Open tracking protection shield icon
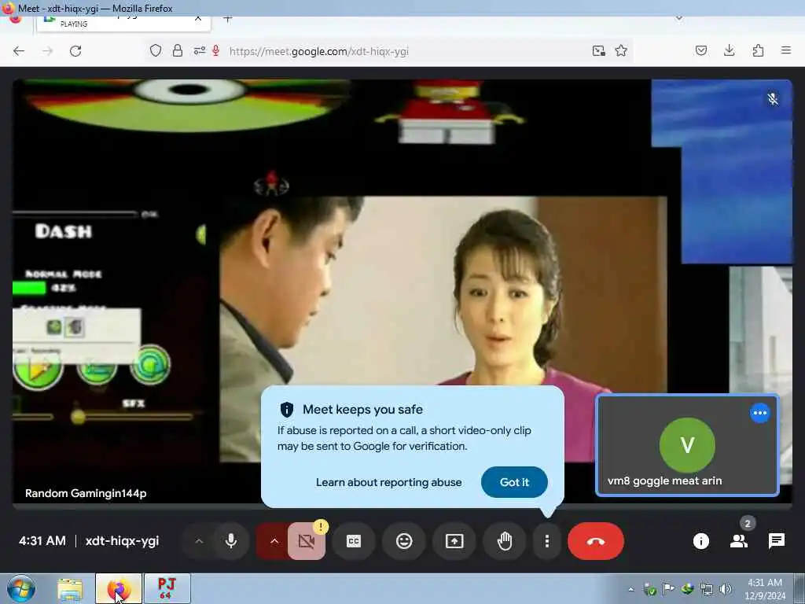 tap(156, 51)
